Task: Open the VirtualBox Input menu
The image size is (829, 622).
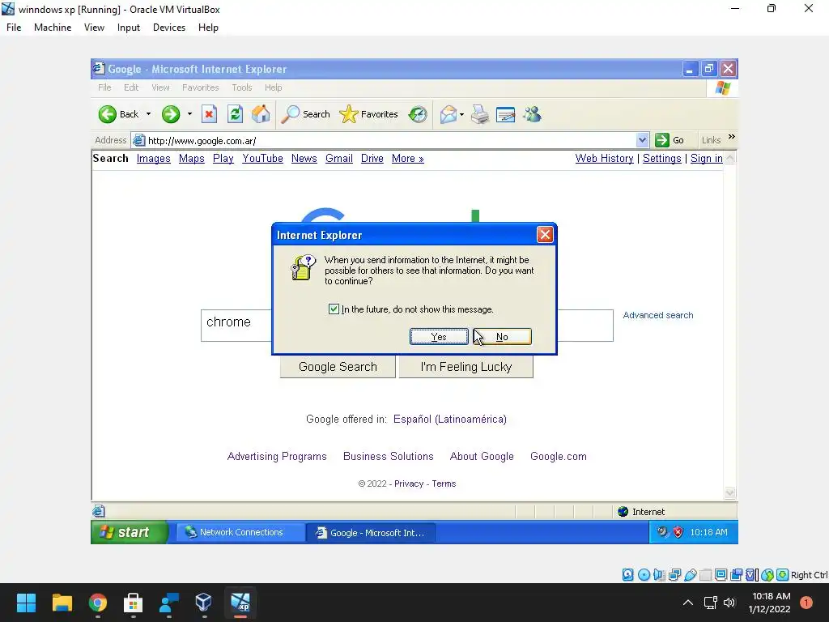Action: pyautogui.click(x=129, y=28)
